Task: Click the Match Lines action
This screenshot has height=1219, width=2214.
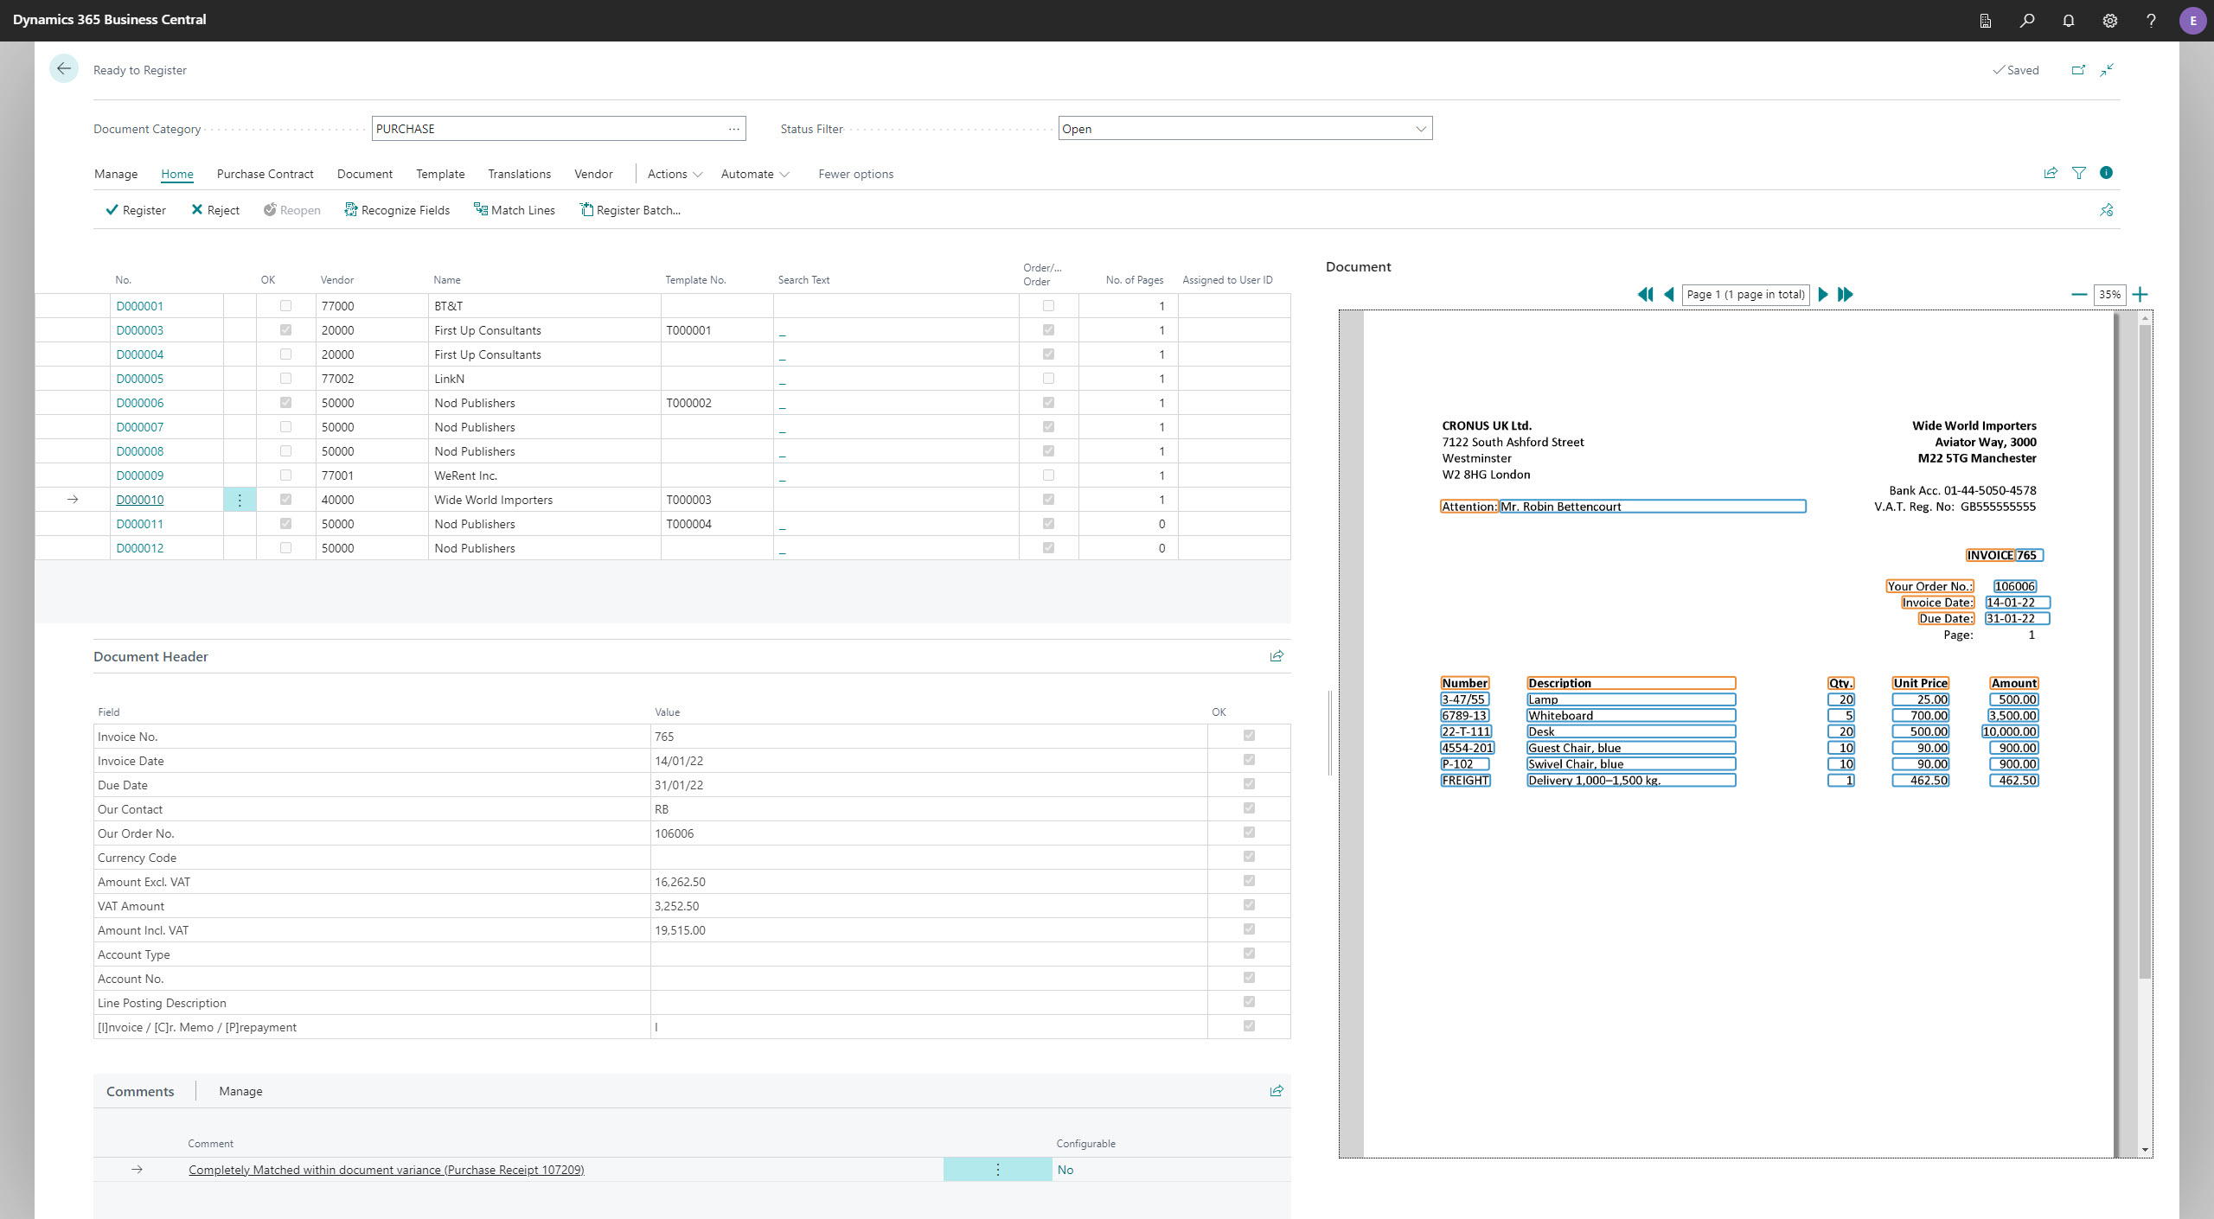Action: (x=514, y=210)
